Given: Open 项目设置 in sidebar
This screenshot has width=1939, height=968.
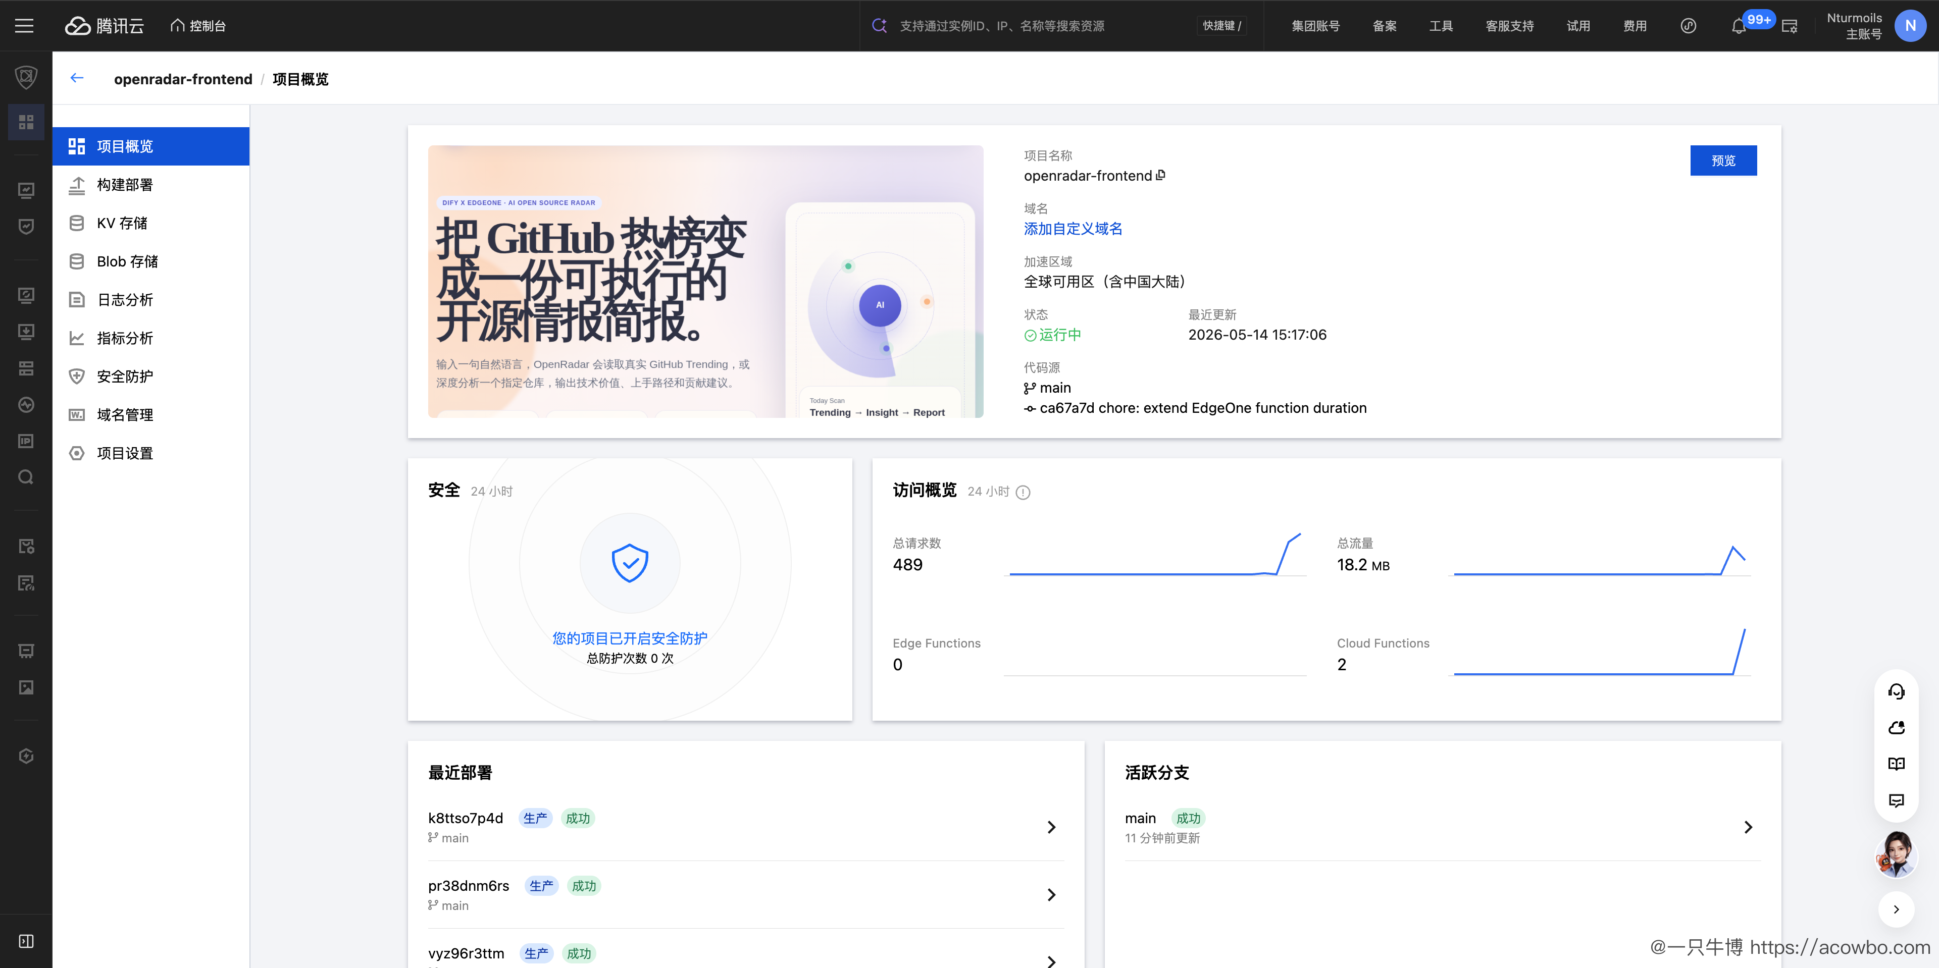Looking at the screenshot, I should [150, 453].
